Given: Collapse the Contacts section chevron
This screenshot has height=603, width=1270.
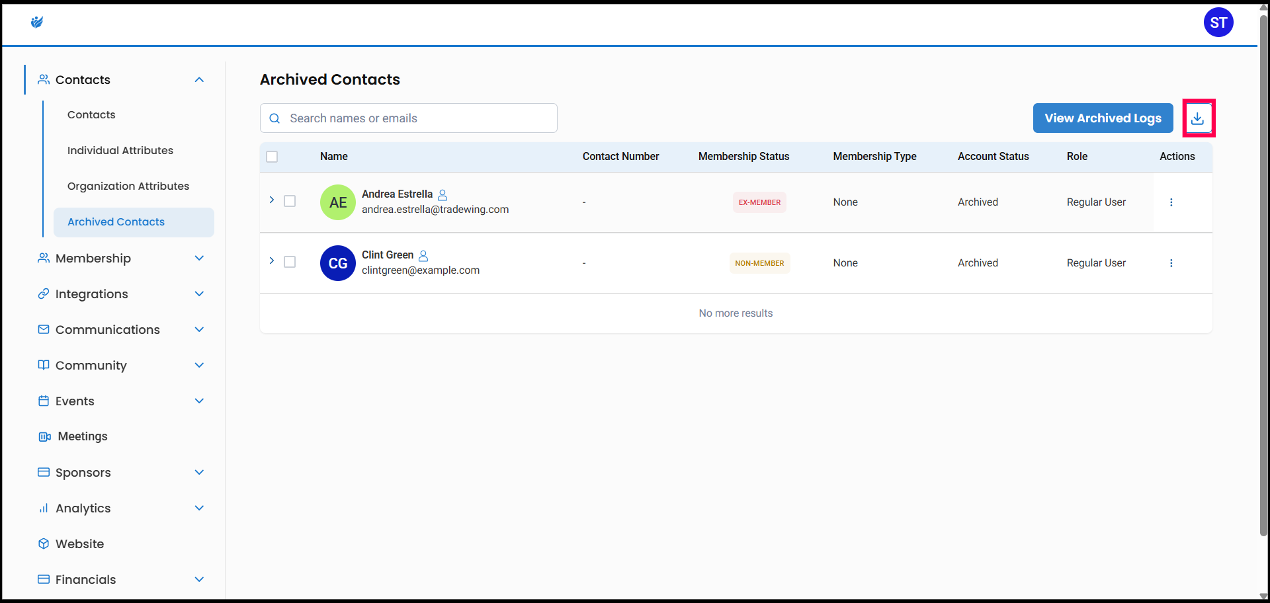Looking at the screenshot, I should coord(199,79).
